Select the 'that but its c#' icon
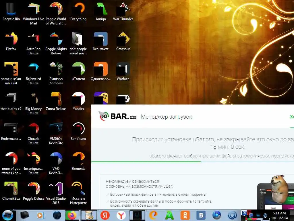Screen dimensions: 294x221 tap(11, 101)
